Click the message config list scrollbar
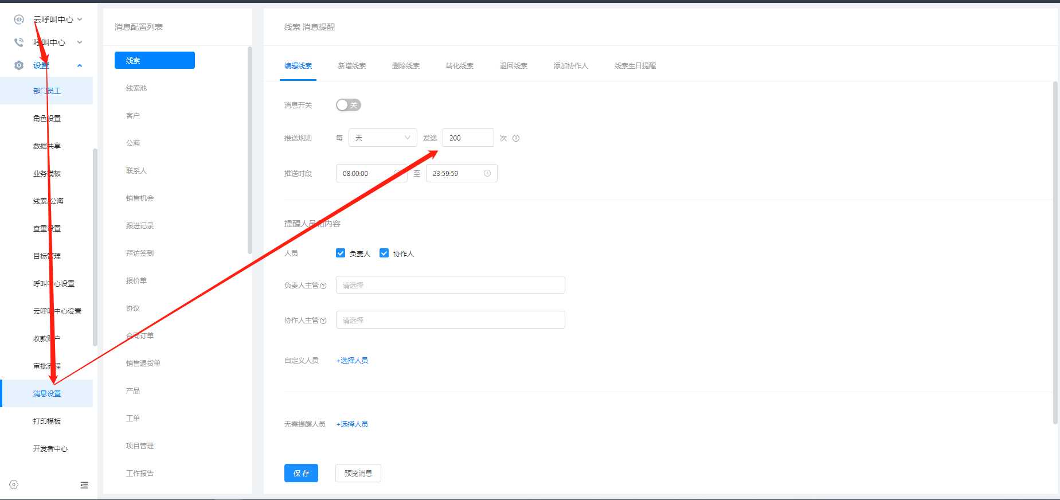This screenshot has height=500, width=1060. point(250,150)
